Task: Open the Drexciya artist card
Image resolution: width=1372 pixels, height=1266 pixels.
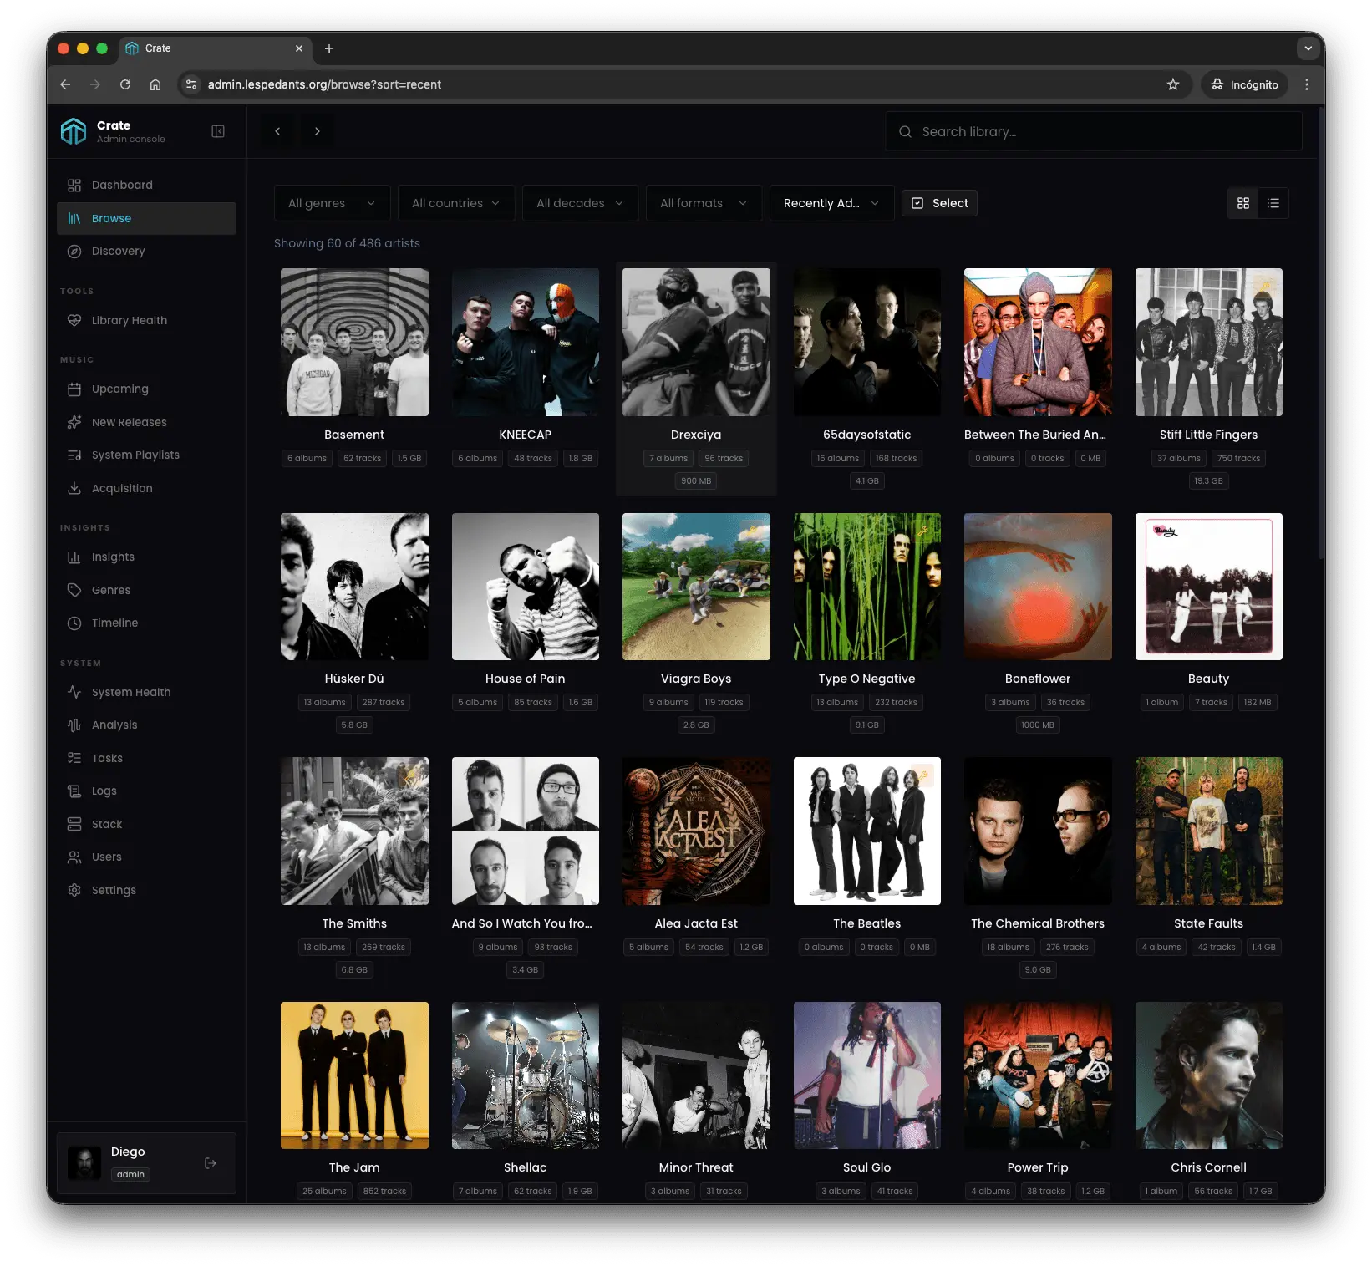Action: click(696, 379)
